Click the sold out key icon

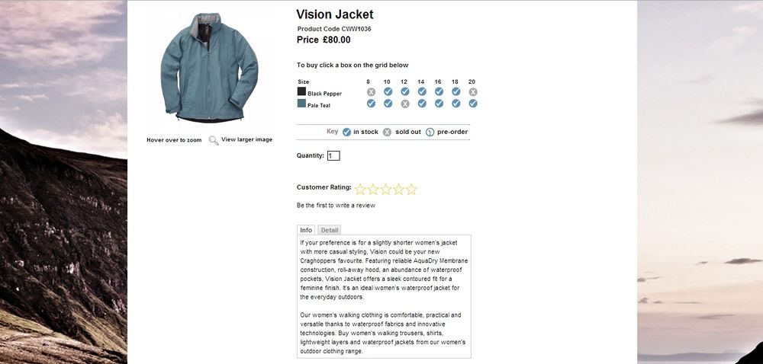click(x=387, y=132)
